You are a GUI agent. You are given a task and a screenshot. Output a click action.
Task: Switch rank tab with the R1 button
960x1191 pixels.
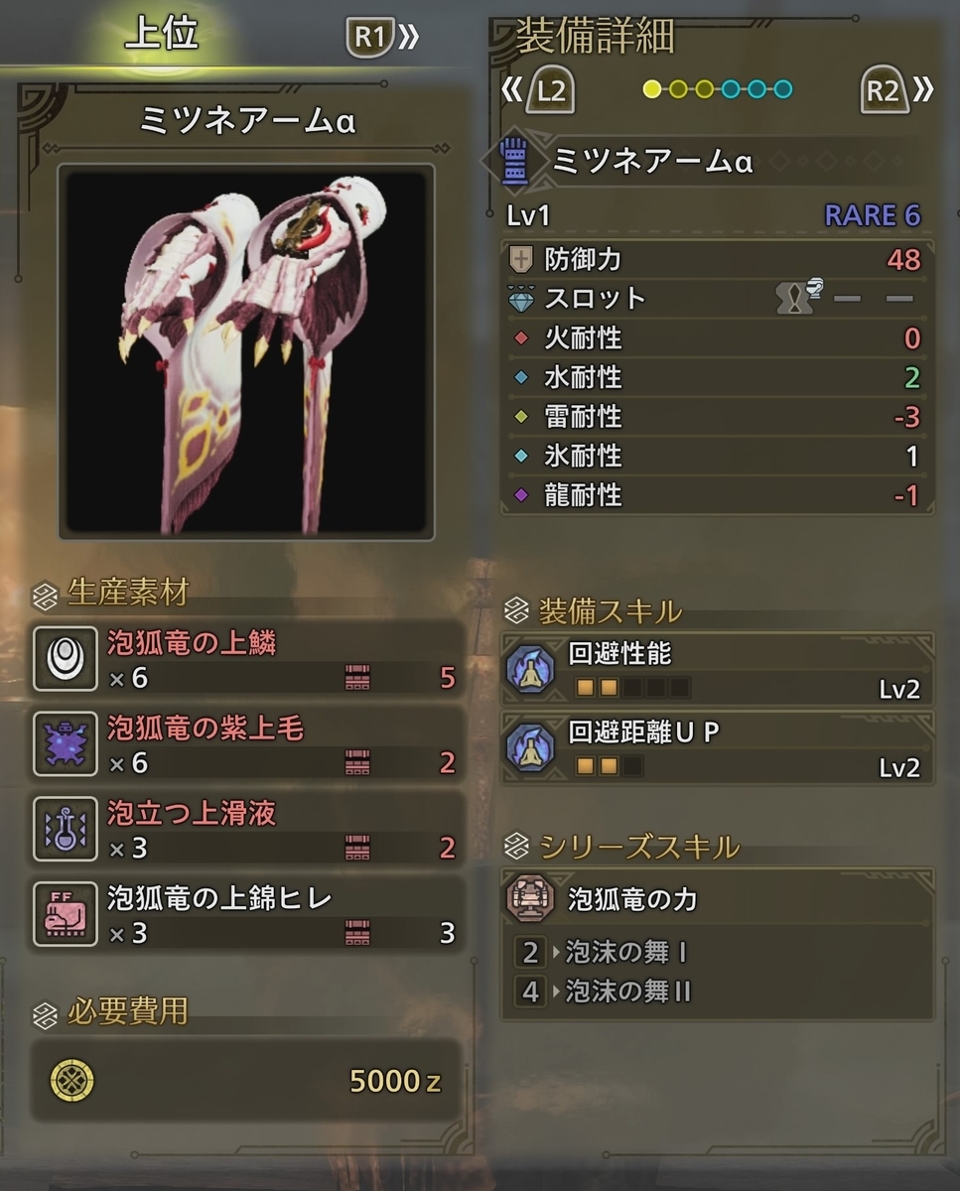(x=381, y=38)
